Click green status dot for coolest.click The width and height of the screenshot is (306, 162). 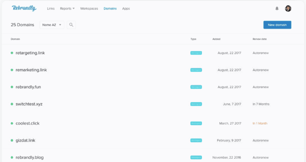point(12,123)
